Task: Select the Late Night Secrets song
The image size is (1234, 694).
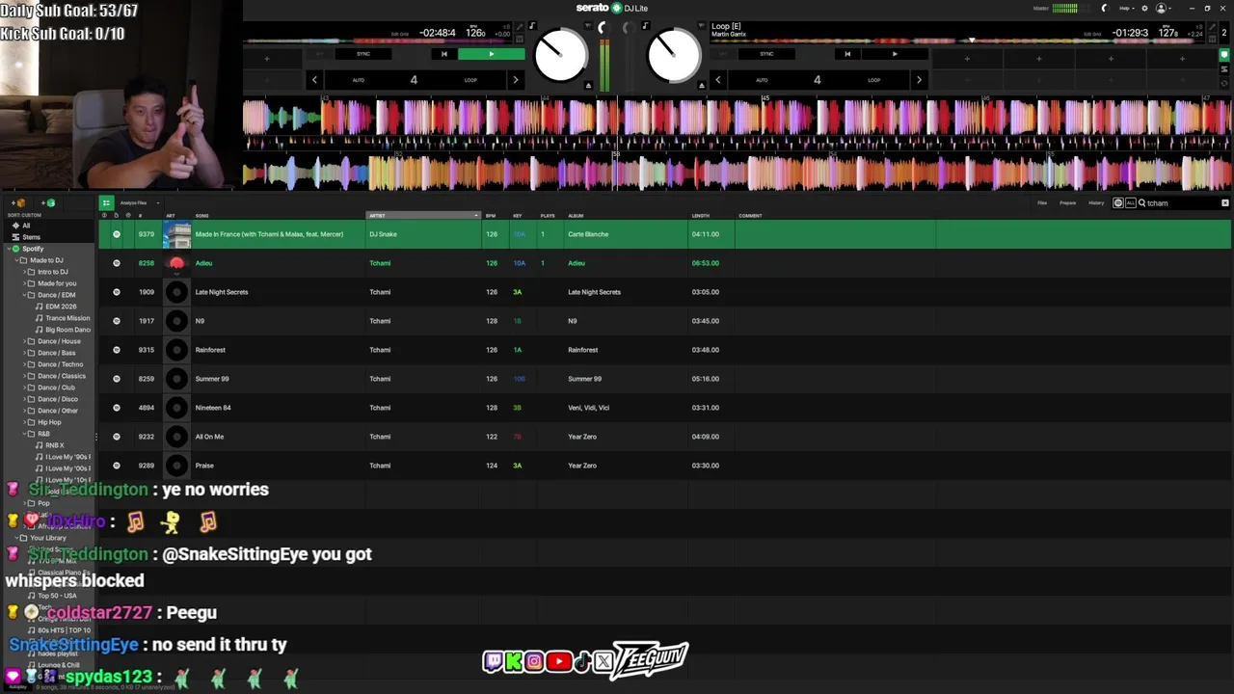Action: pos(222,292)
